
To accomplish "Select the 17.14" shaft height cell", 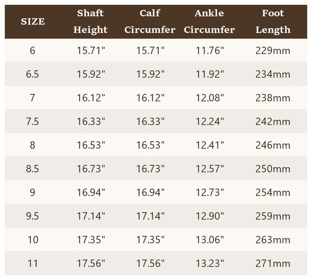I will click(91, 216).
